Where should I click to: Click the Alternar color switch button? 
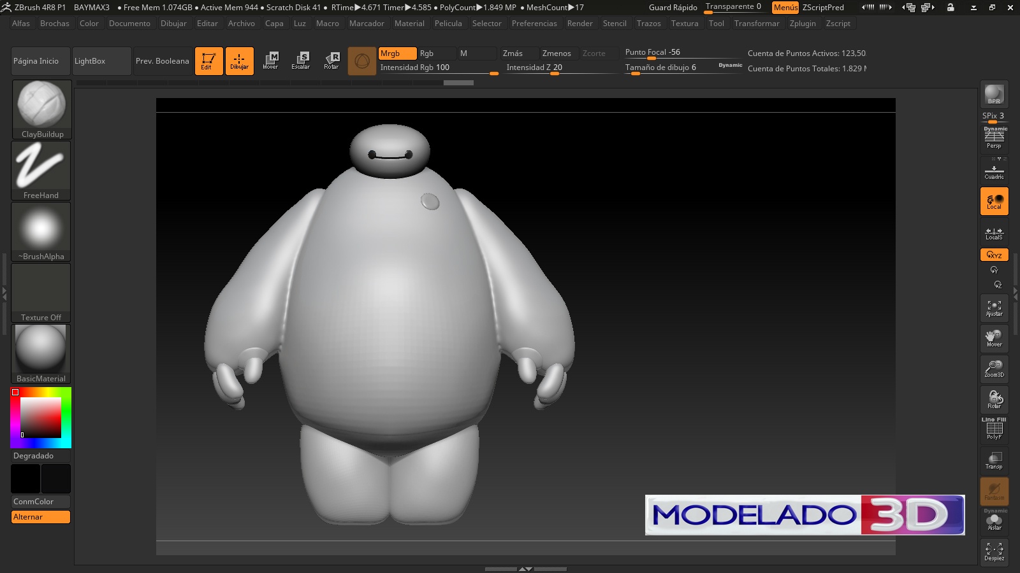coord(41,517)
